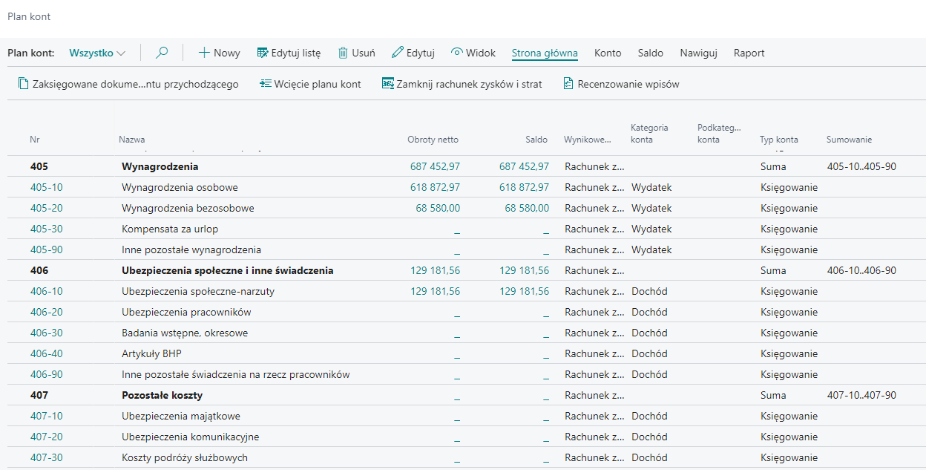Open the Saldo menu
Image resolution: width=926 pixels, height=470 pixels.
point(650,53)
